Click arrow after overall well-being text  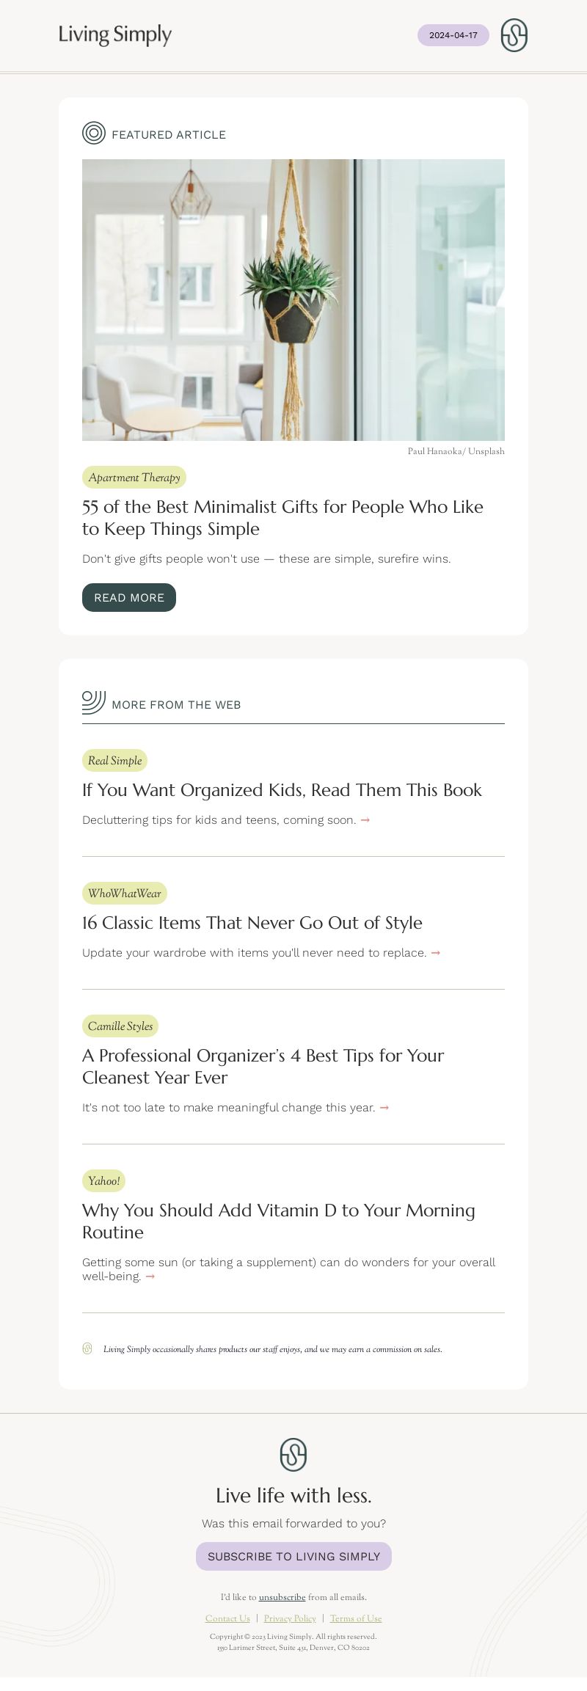tap(150, 1277)
